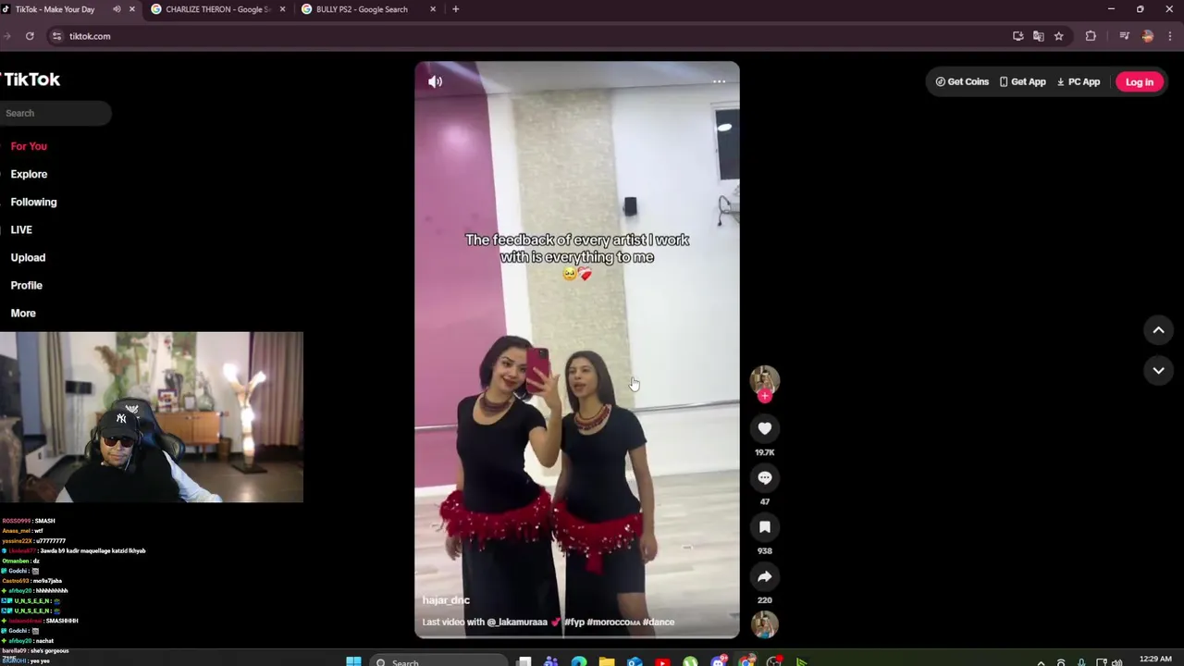This screenshot has width=1184, height=666.
Task: Bookmark the video to favorites
Action: (x=764, y=527)
